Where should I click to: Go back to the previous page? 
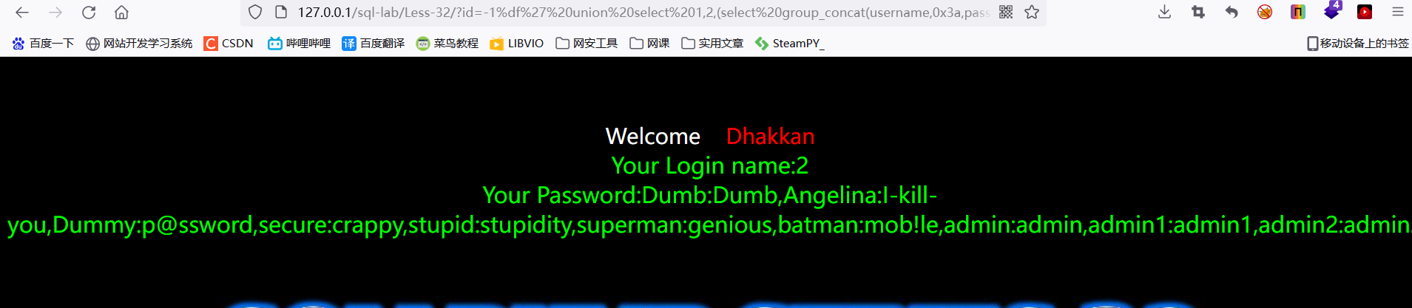[x=22, y=13]
